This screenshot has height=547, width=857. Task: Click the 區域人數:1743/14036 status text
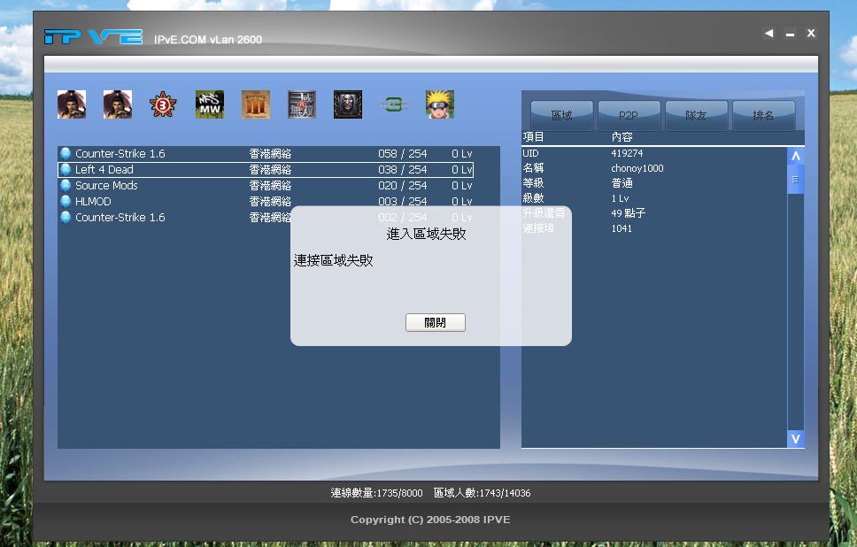482,493
